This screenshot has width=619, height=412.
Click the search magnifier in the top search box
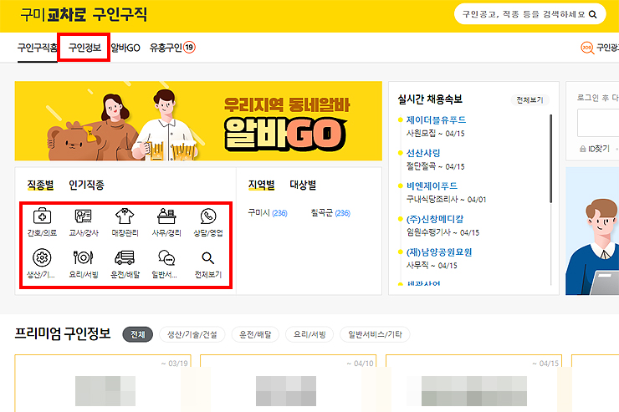[592, 14]
